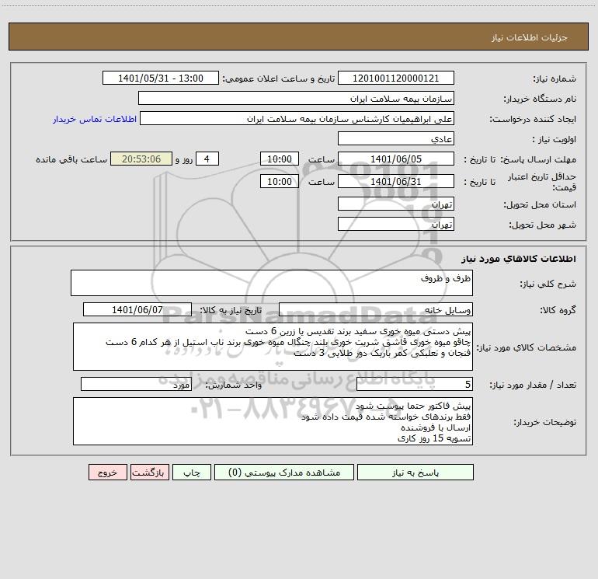
Task: Click the goods group field وسایل خانه
Action: pyautogui.click(x=376, y=309)
